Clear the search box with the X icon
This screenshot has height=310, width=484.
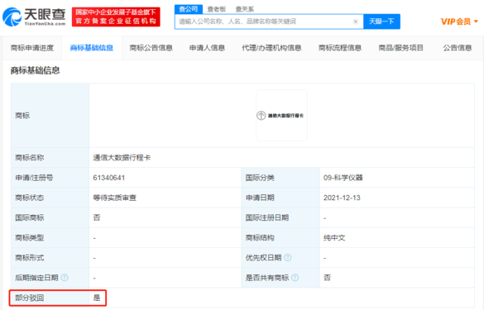(x=356, y=21)
